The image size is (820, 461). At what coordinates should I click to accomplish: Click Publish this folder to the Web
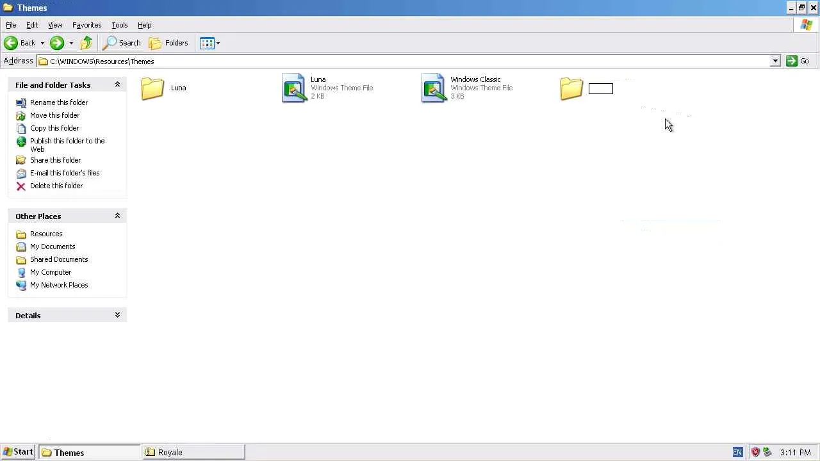(x=67, y=145)
